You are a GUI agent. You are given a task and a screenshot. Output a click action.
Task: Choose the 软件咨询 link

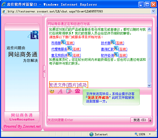tap(107, 55)
